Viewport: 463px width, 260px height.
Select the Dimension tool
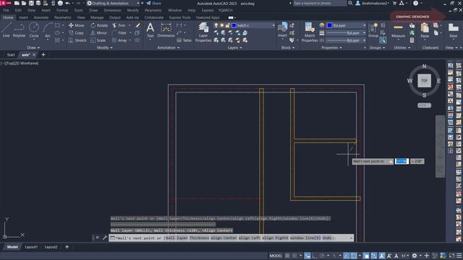click(166, 30)
